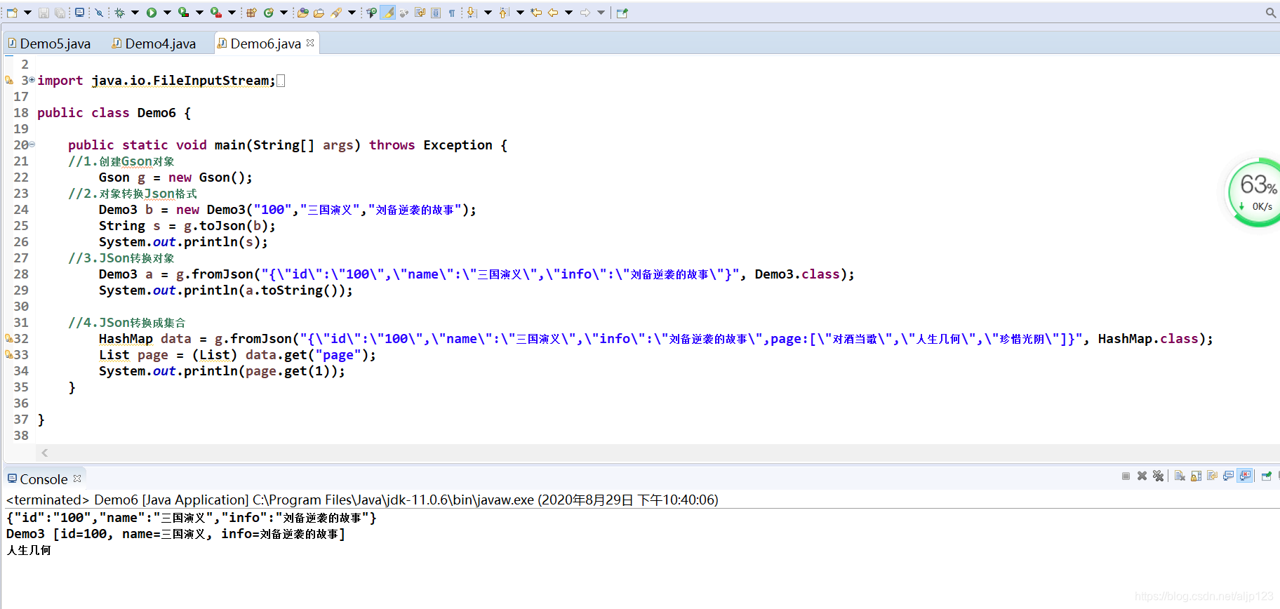
Task: Close the Demo6.java tab
Action: click(310, 43)
